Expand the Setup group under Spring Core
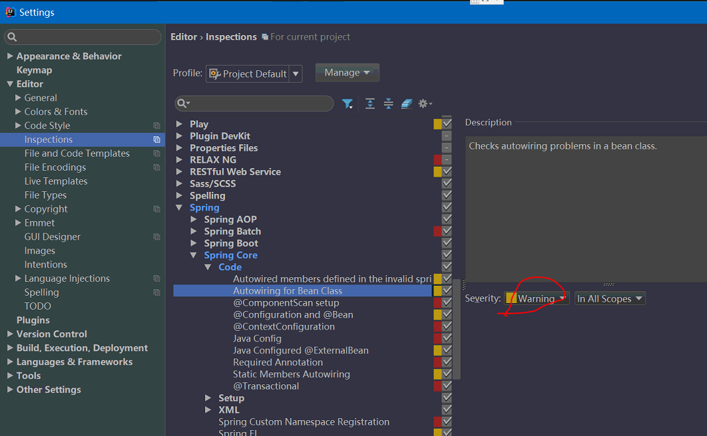The image size is (707, 436). [208, 398]
